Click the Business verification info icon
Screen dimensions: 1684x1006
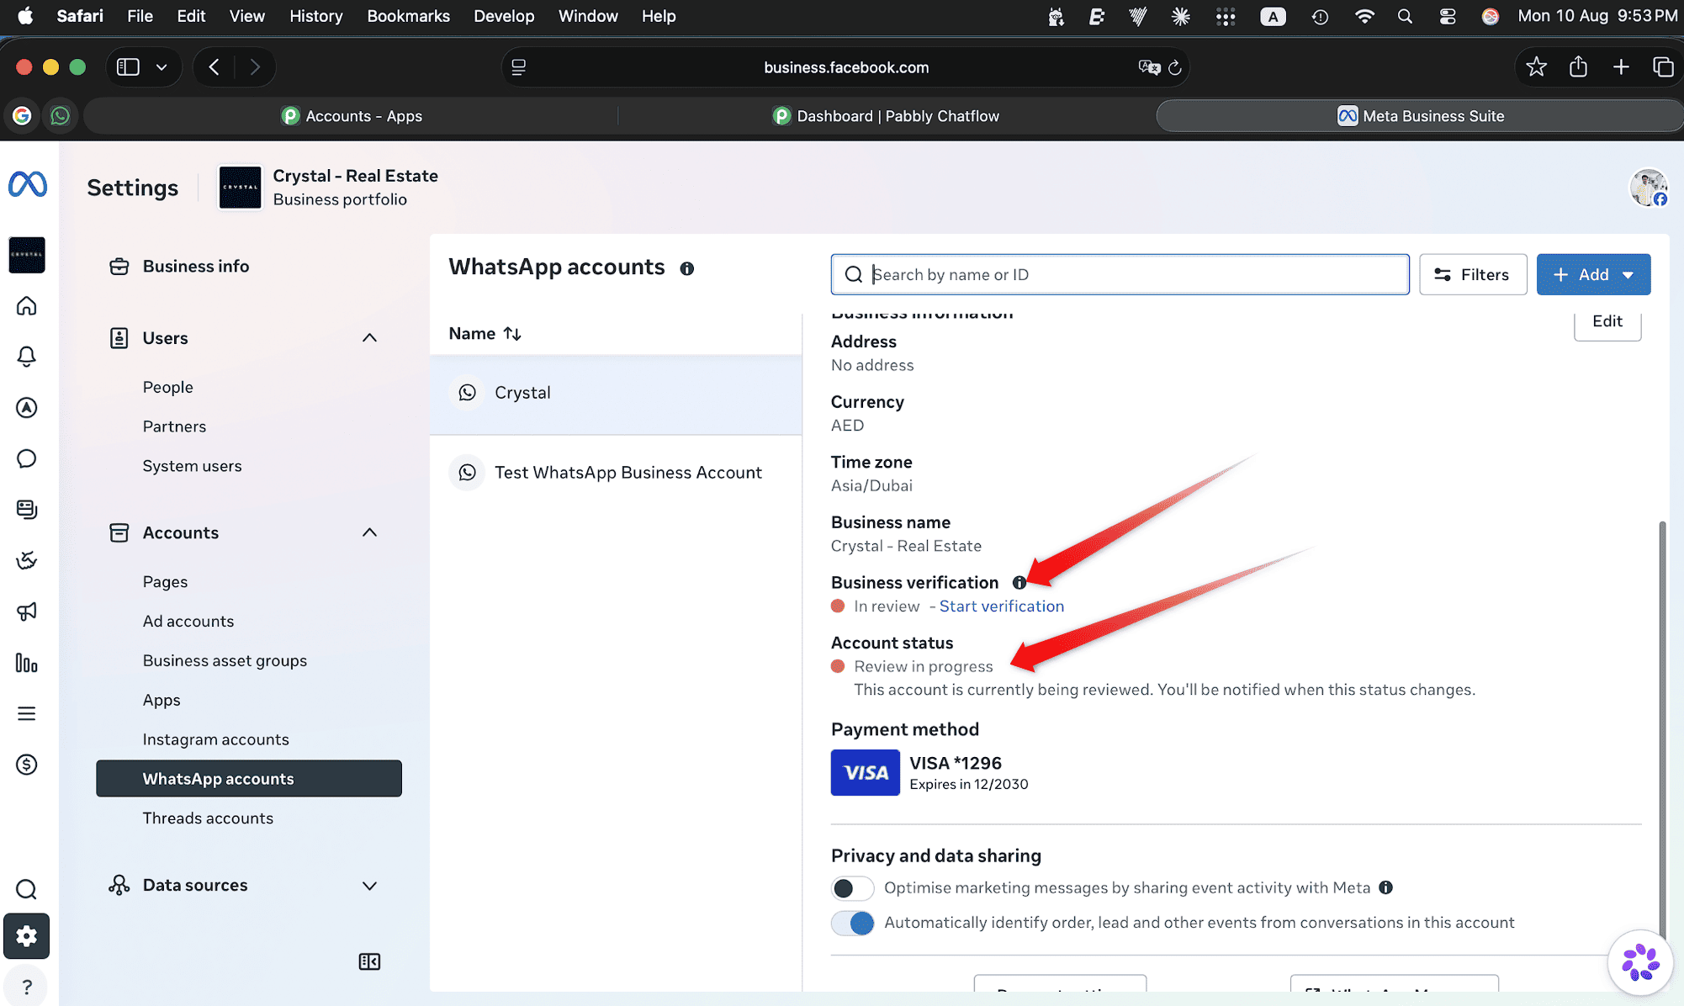tap(1019, 583)
